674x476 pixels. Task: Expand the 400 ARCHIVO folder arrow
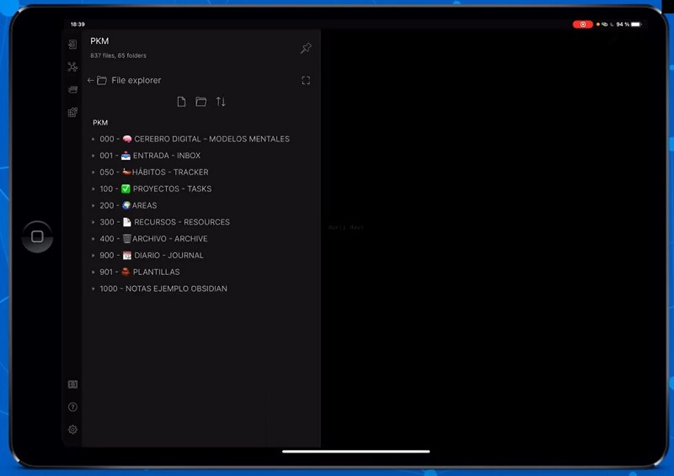pyautogui.click(x=94, y=239)
